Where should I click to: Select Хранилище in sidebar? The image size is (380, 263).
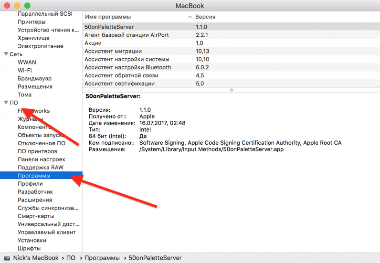pos(33,38)
